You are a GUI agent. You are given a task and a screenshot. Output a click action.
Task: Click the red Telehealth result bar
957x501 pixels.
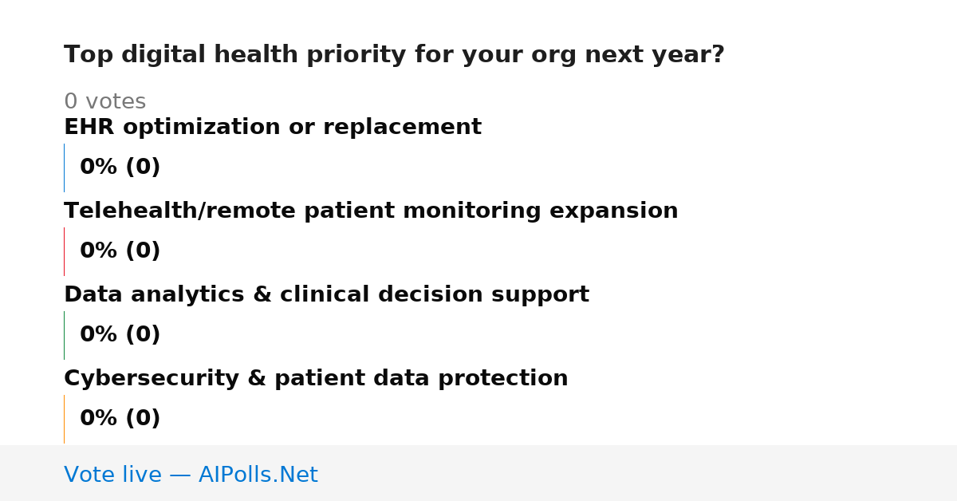pos(64,251)
